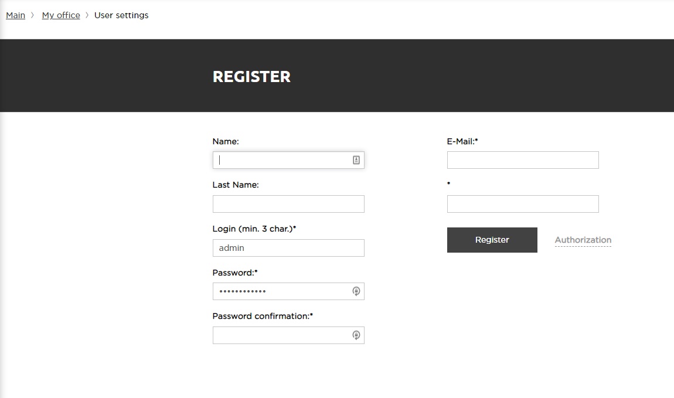Open the Authorization link
Screen dimensions: 674x398
(x=583, y=240)
